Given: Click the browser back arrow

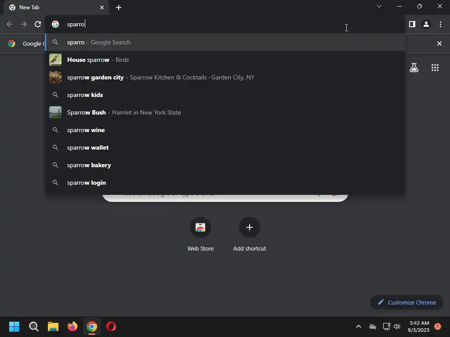Looking at the screenshot, I should coord(10,24).
